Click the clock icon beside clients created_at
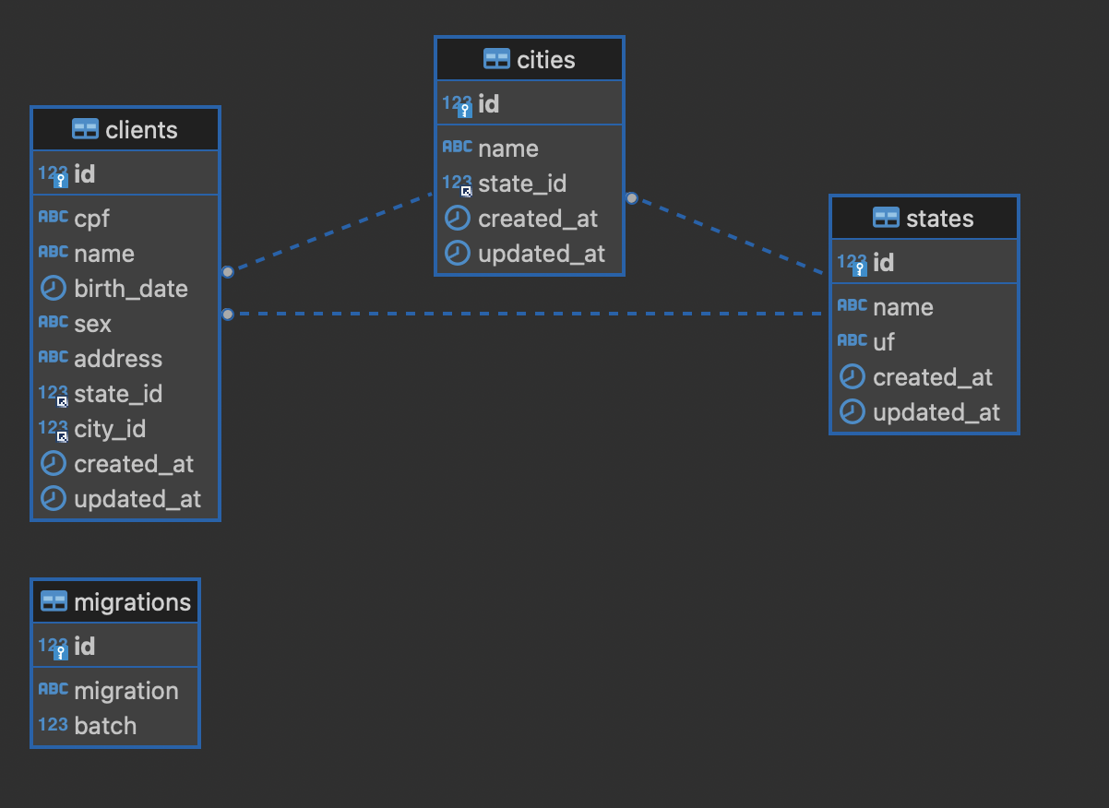The image size is (1109, 808). [54, 463]
